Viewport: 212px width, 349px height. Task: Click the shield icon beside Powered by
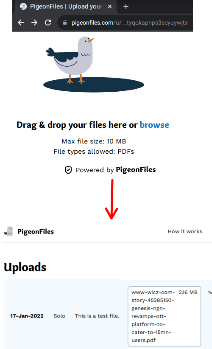coord(68,170)
